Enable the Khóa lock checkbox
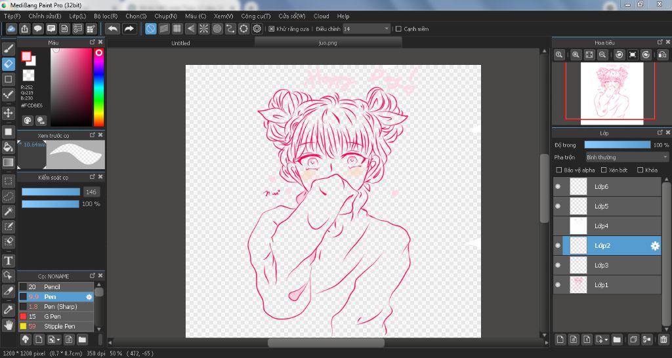This screenshot has width=672, height=358. 640,170
